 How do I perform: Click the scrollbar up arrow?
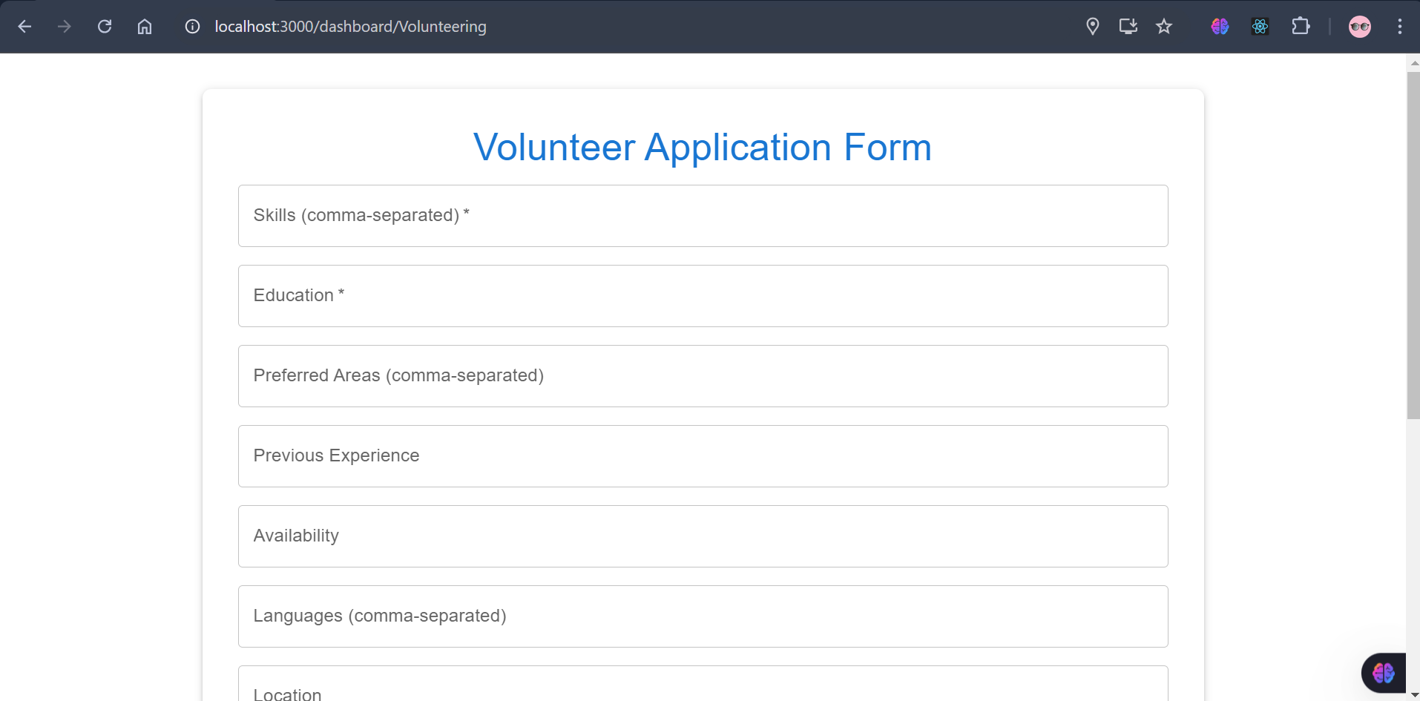(x=1413, y=63)
